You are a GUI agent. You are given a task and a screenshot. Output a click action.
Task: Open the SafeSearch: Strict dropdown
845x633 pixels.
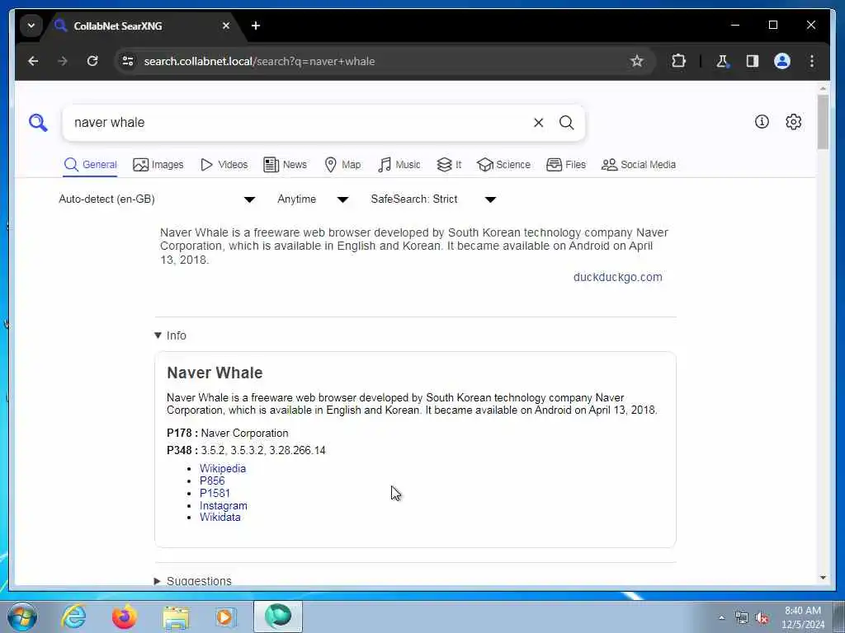(x=432, y=199)
